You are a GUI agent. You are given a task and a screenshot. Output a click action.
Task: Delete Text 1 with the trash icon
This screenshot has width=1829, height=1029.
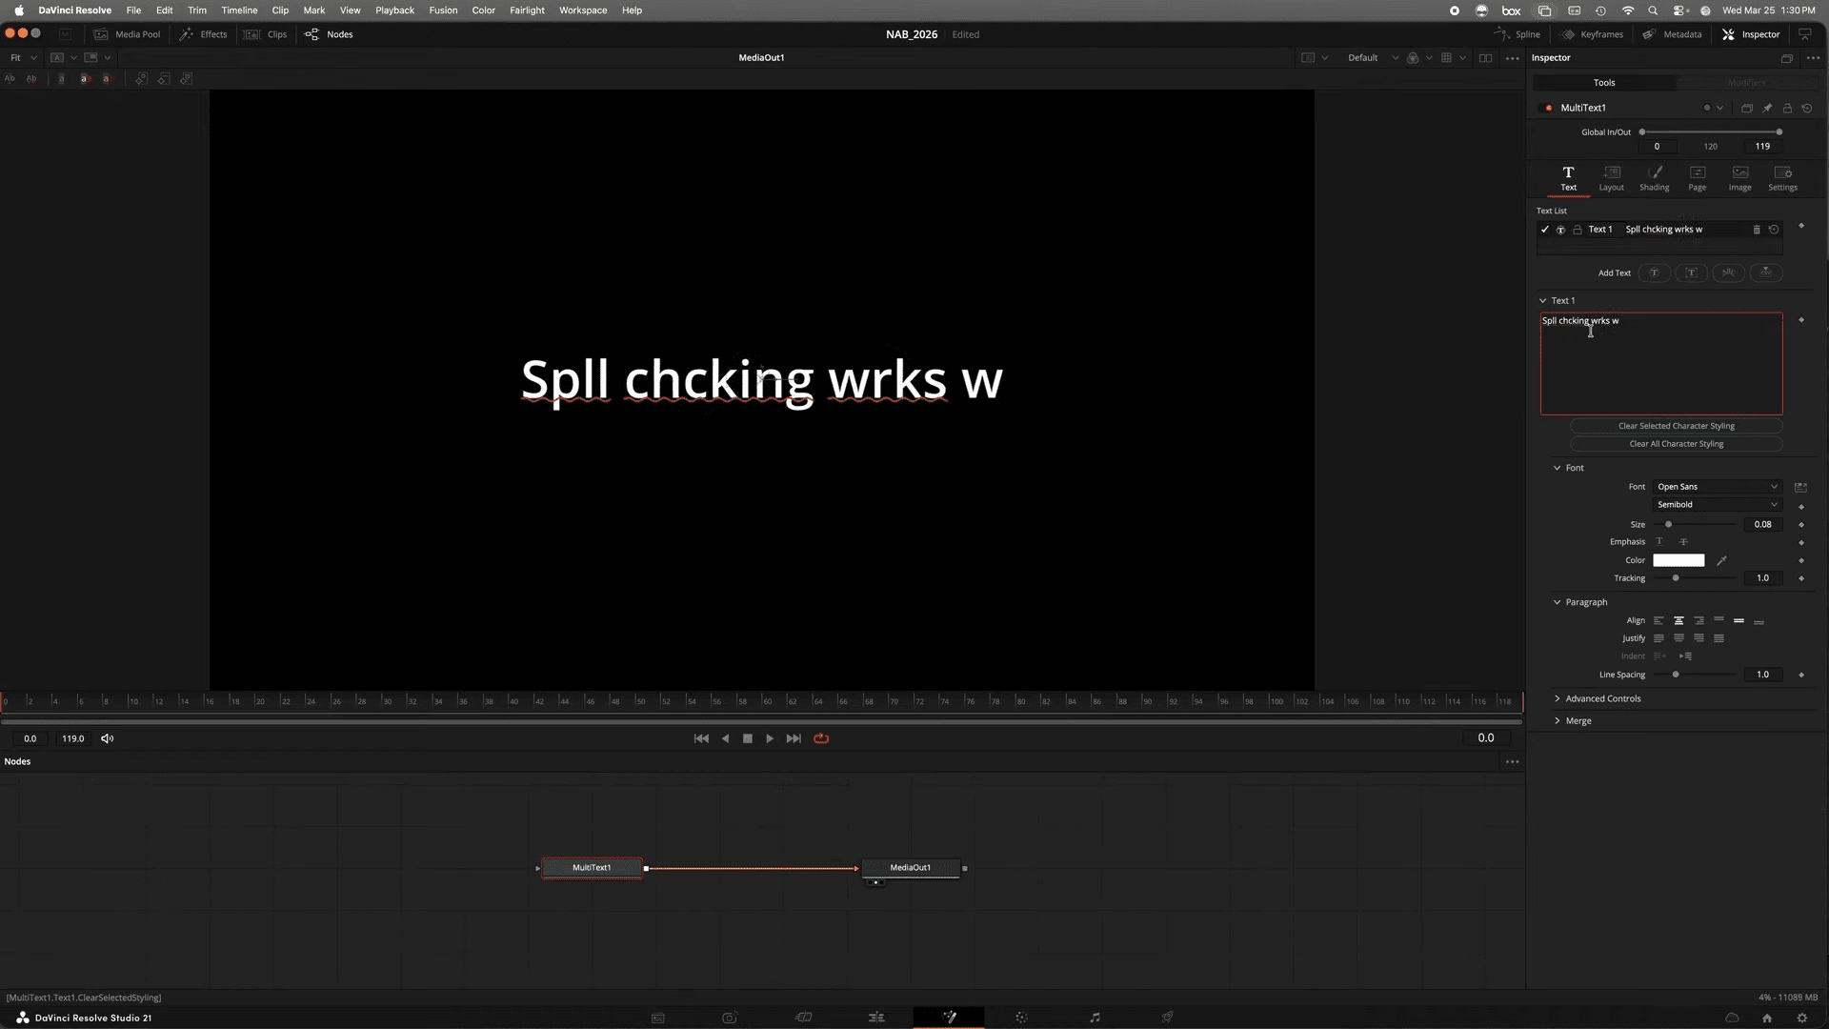coord(1757,229)
